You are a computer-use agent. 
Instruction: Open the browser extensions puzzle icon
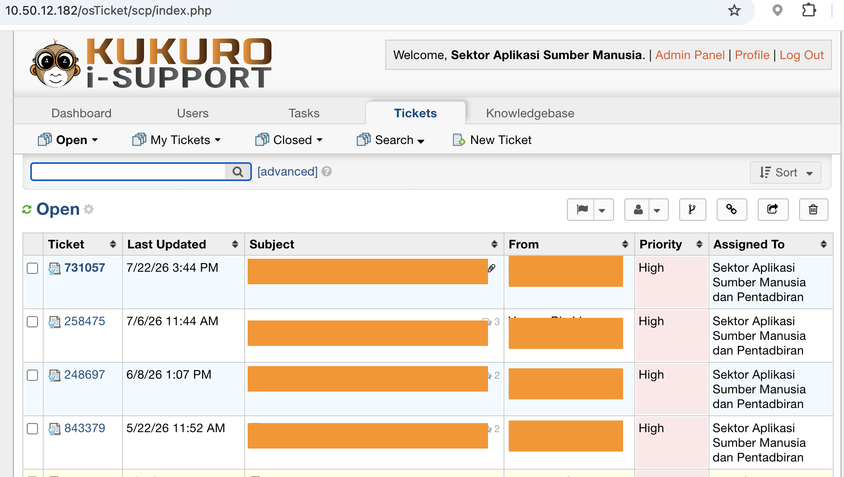809,10
